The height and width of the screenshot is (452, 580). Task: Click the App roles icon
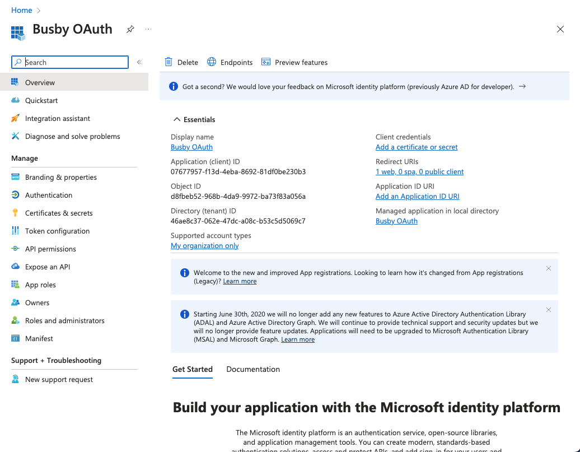15,285
